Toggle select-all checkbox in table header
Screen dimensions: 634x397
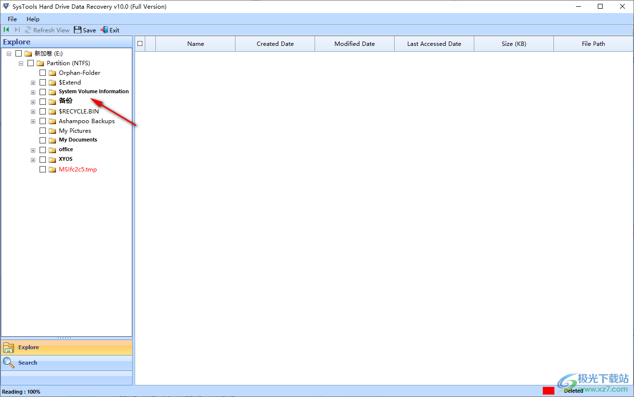point(140,43)
